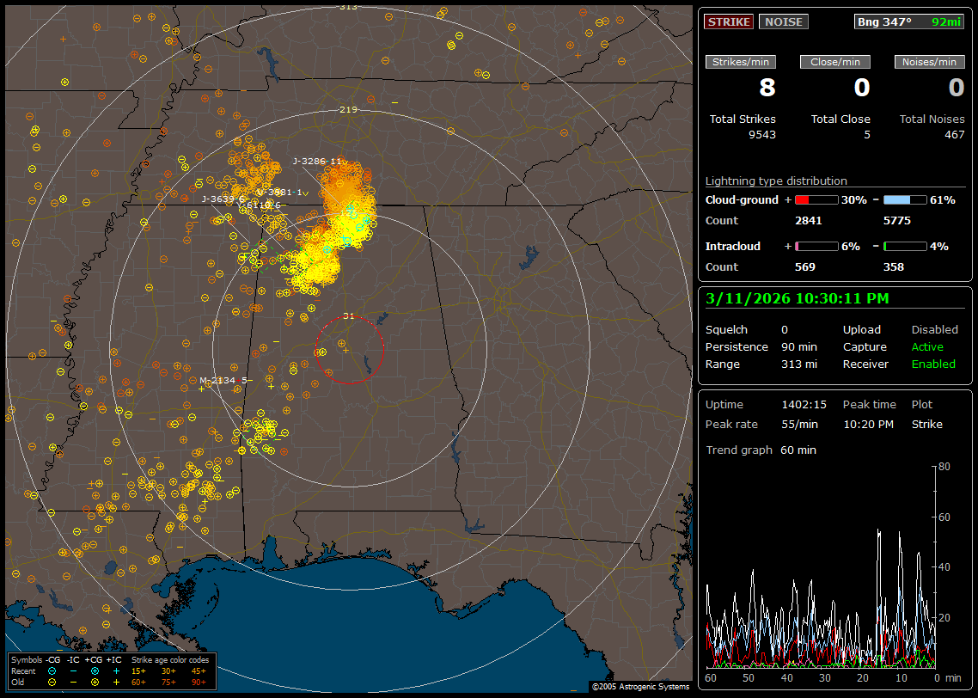This screenshot has height=698, width=978.
Task: Click the negative cloud-ground blue percentage bar
Action: [905, 199]
